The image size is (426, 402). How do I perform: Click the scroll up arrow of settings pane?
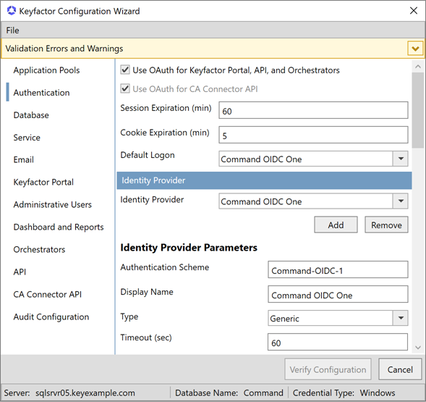click(418, 67)
